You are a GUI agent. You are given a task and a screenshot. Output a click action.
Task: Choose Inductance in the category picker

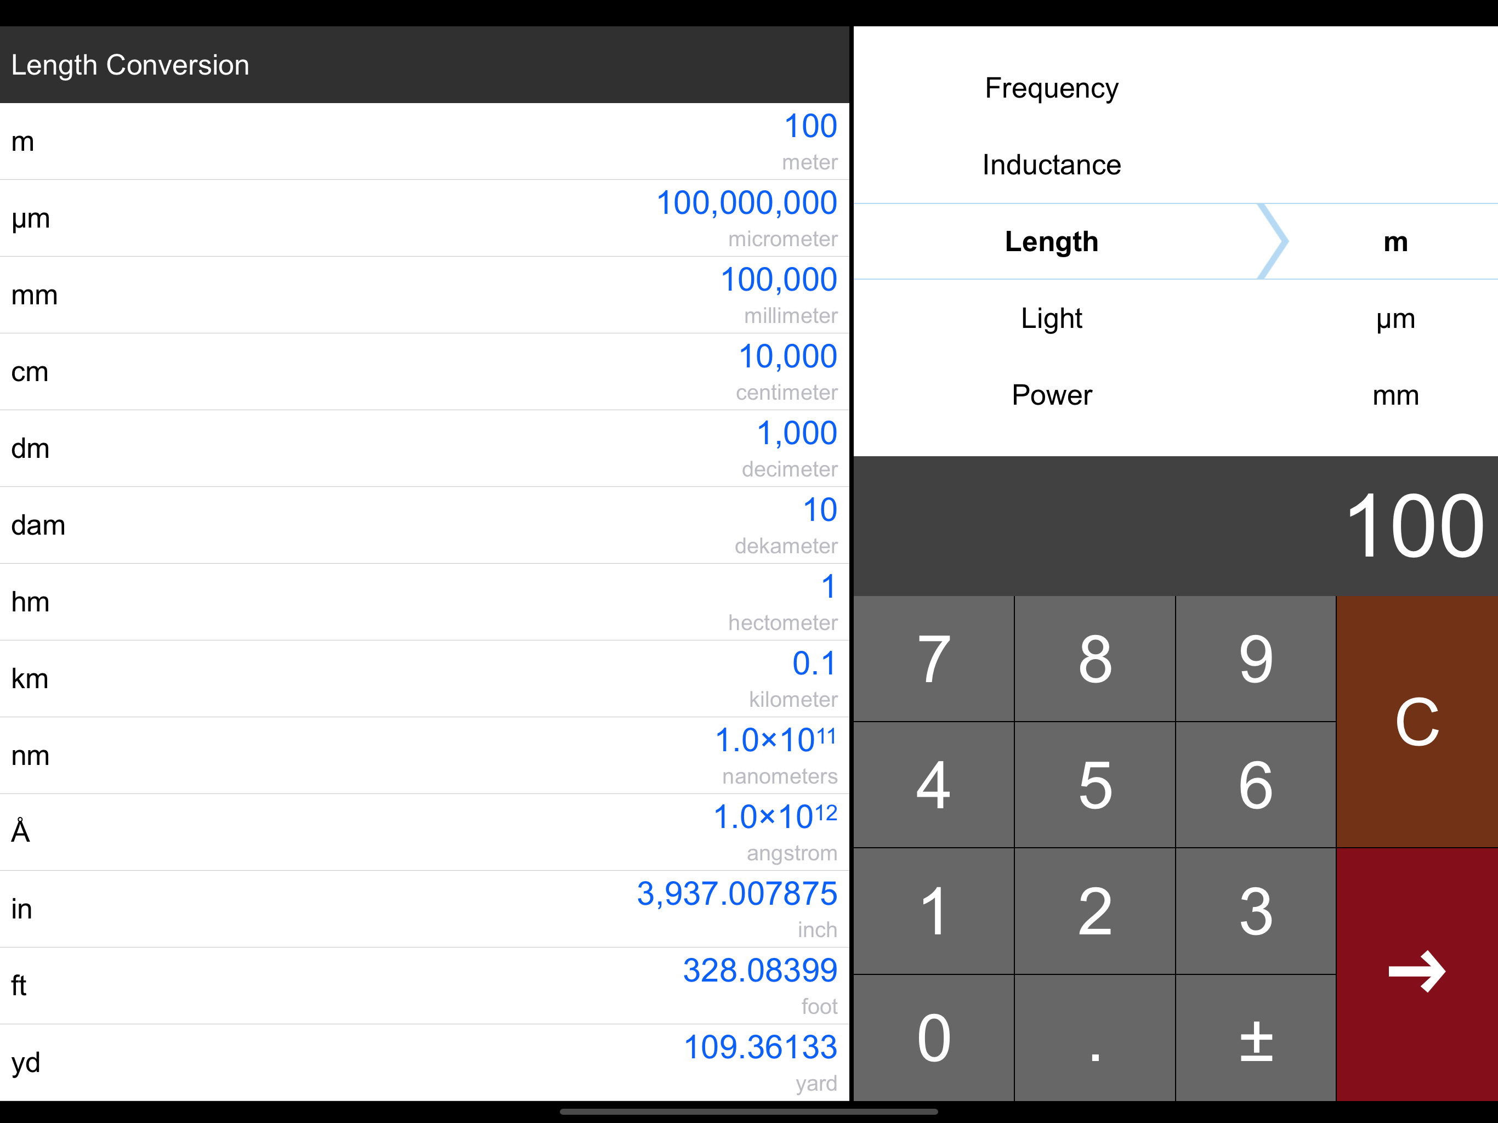click(x=1051, y=165)
